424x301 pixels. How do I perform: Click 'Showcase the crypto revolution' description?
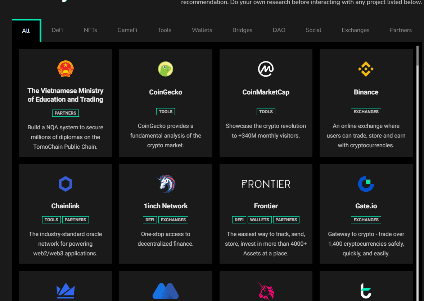pos(266,131)
